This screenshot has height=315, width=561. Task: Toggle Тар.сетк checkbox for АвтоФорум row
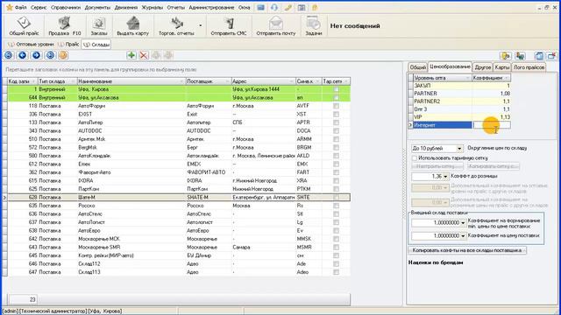click(336, 106)
